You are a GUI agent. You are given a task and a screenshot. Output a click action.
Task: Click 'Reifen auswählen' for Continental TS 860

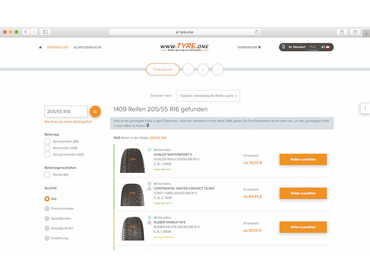click(303, 193)
